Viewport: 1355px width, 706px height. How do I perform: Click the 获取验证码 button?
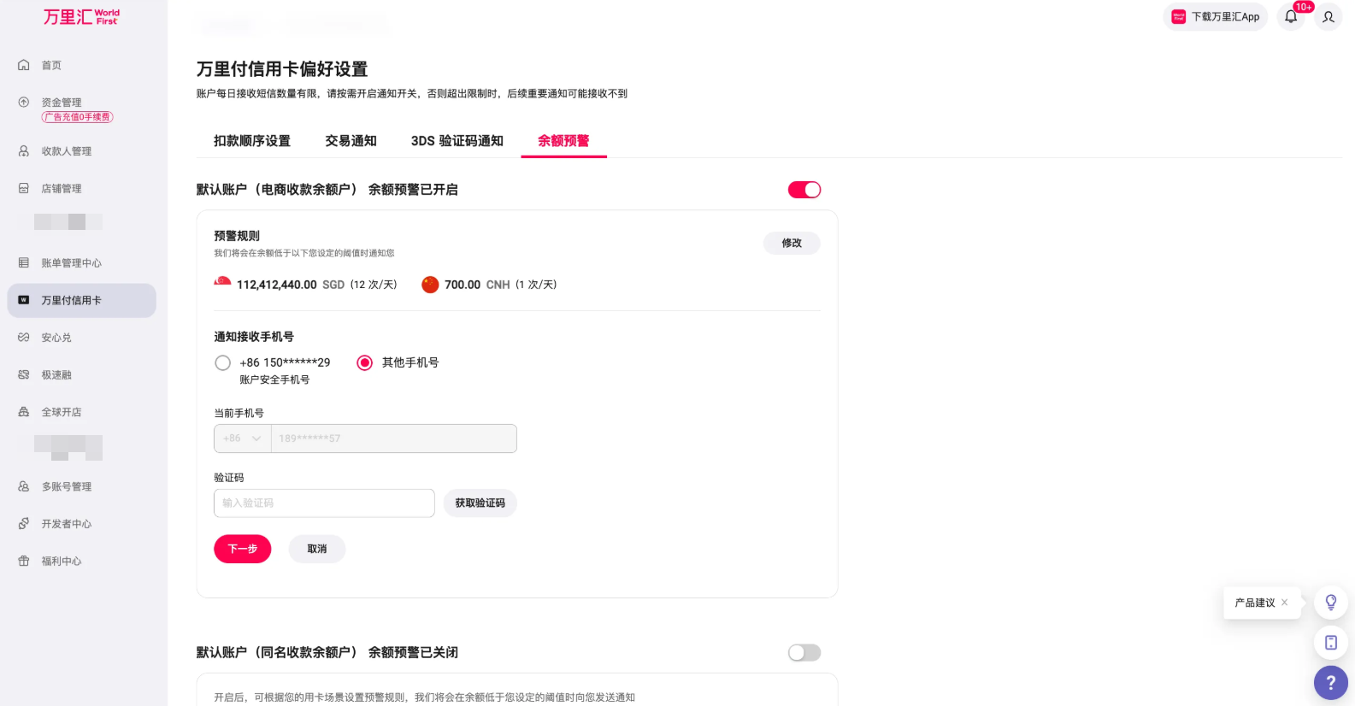pos(480,503)
